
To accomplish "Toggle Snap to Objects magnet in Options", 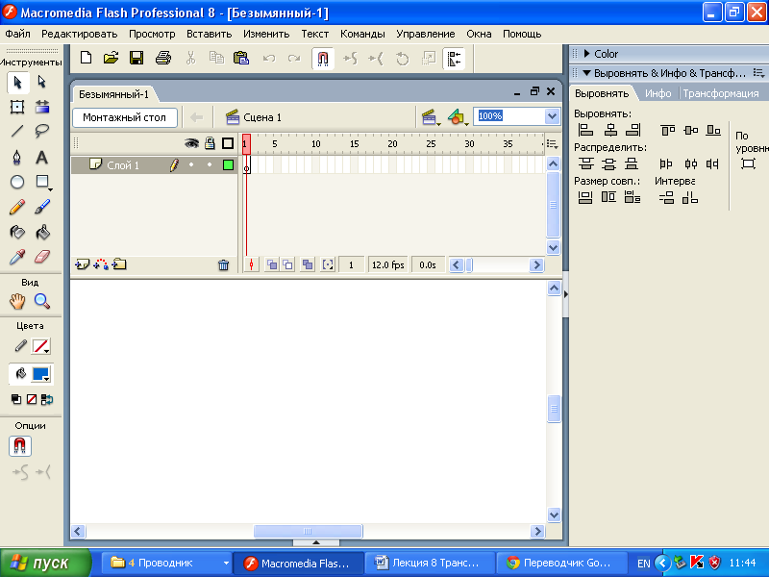I will point(19,446).
